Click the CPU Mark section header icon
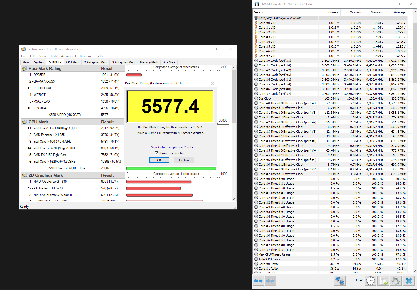Screen dimensions: 417x290 [x=25, y=122]
